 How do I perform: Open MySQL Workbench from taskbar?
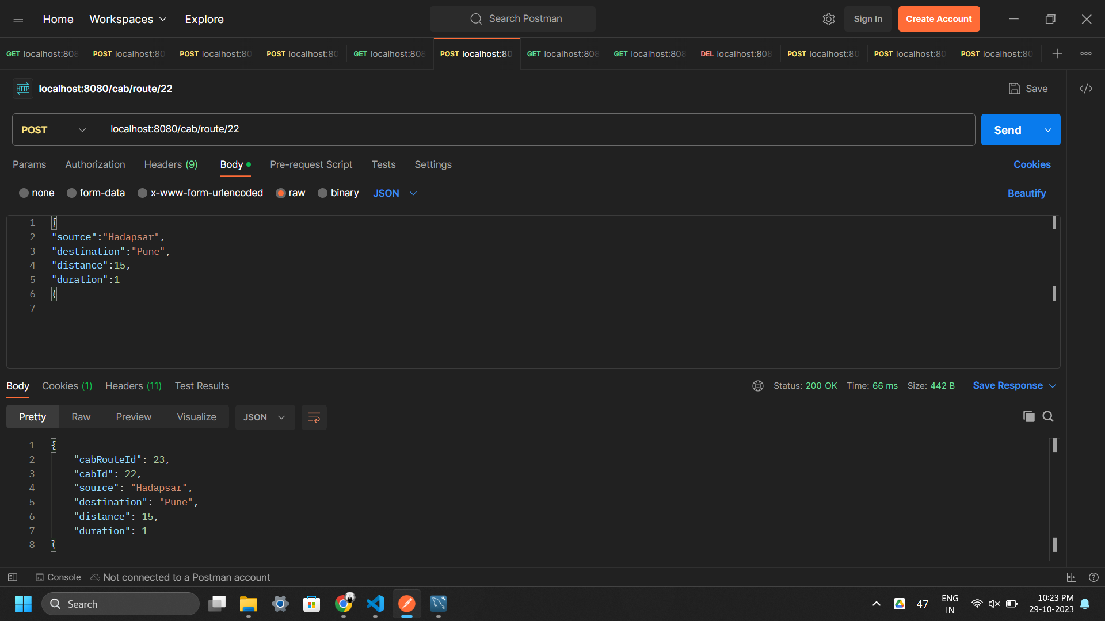(439, 604)
